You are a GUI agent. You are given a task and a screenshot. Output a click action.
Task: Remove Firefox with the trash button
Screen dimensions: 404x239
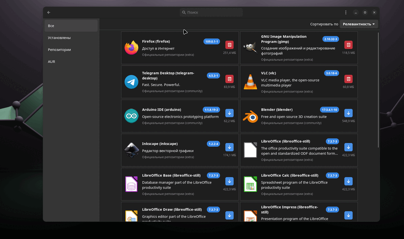coord(229,45)
